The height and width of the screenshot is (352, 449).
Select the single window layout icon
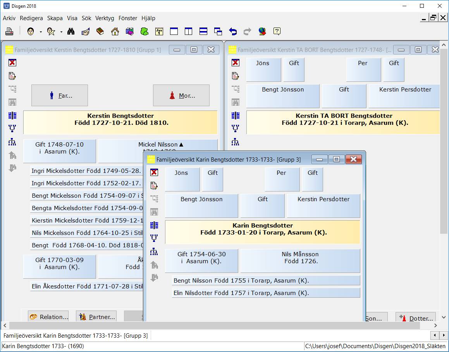(x=174, y=31)
